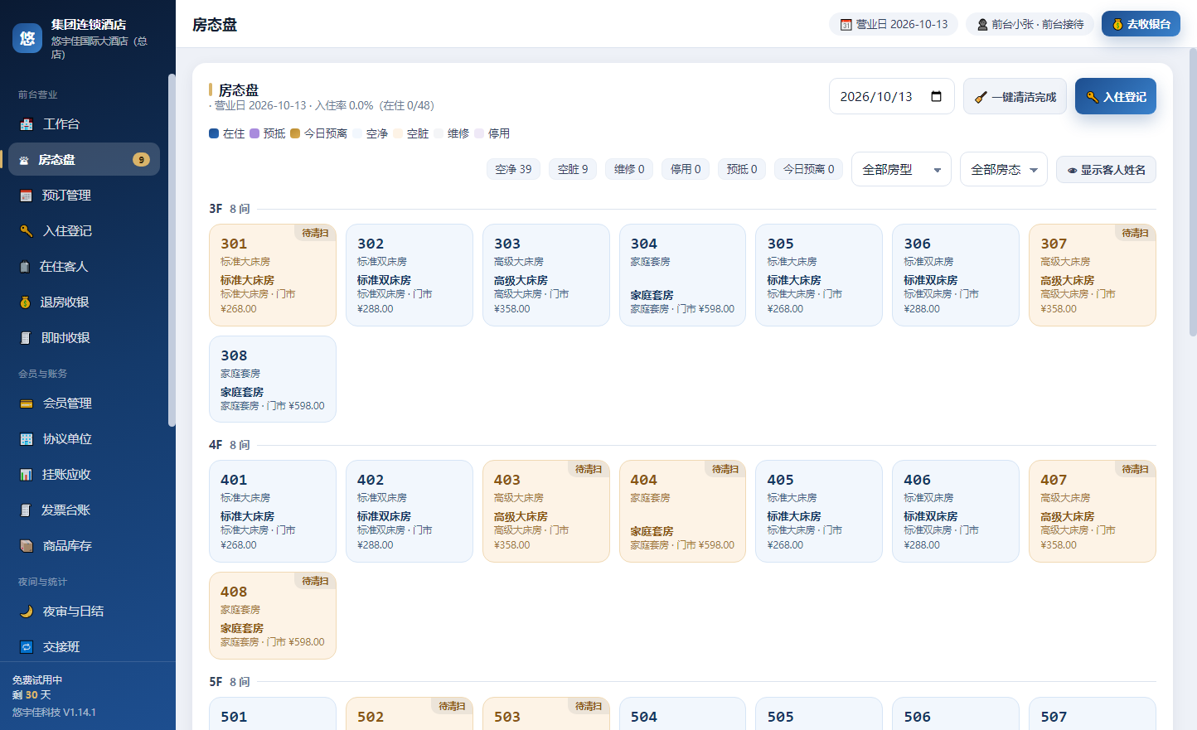Toggle 显示客人姓名 eye button
1197x730 pixels.
tap(1106, 170)
